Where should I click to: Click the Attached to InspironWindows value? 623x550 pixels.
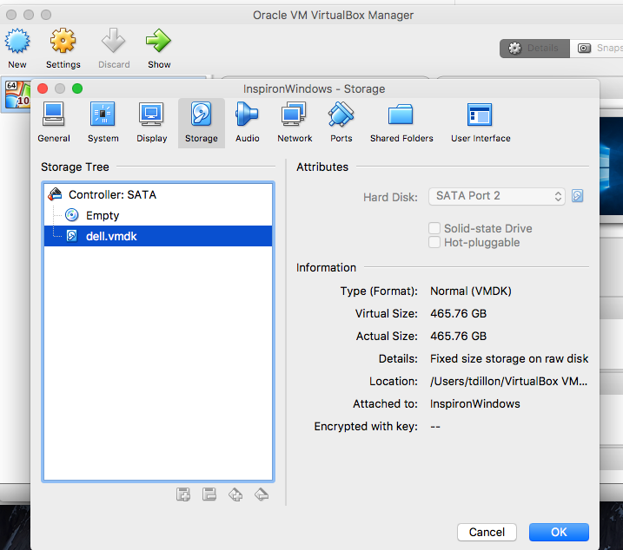(x=474, y=404)
